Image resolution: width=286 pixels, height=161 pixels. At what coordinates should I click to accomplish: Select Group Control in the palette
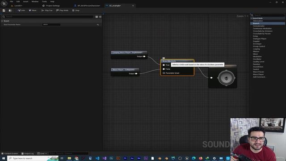tap(259, 47)
